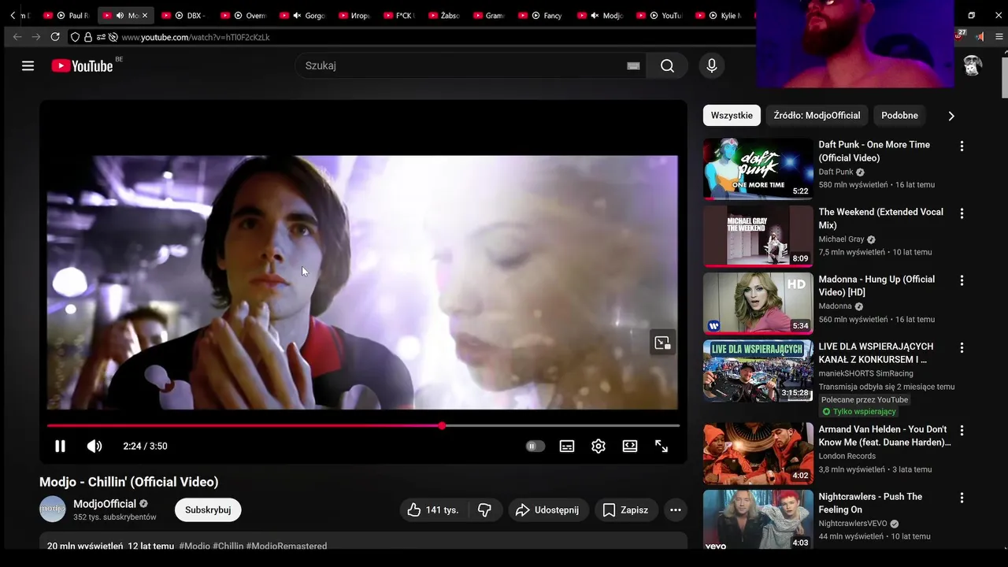Go forward with the browser forward arrow

click(36, 37)
